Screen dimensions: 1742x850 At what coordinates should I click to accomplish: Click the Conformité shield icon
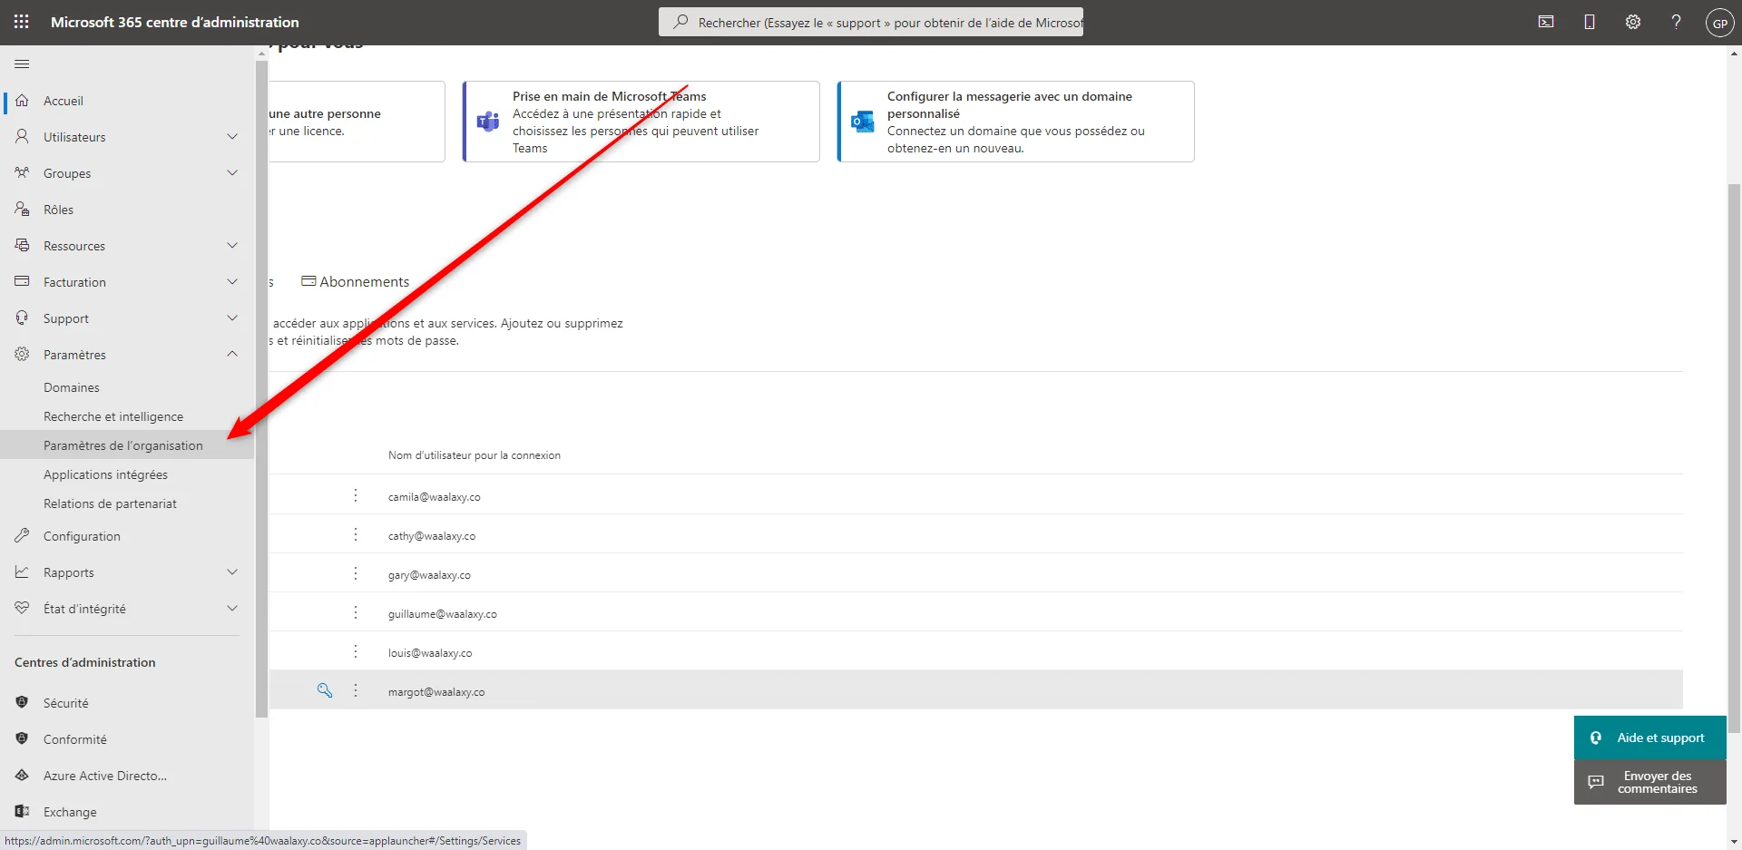pos(22,739)
